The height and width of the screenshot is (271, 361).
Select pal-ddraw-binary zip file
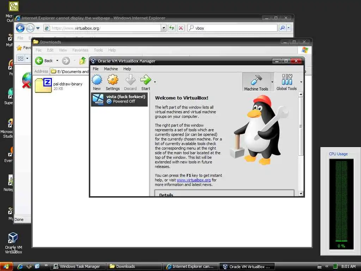click(59, 86)
